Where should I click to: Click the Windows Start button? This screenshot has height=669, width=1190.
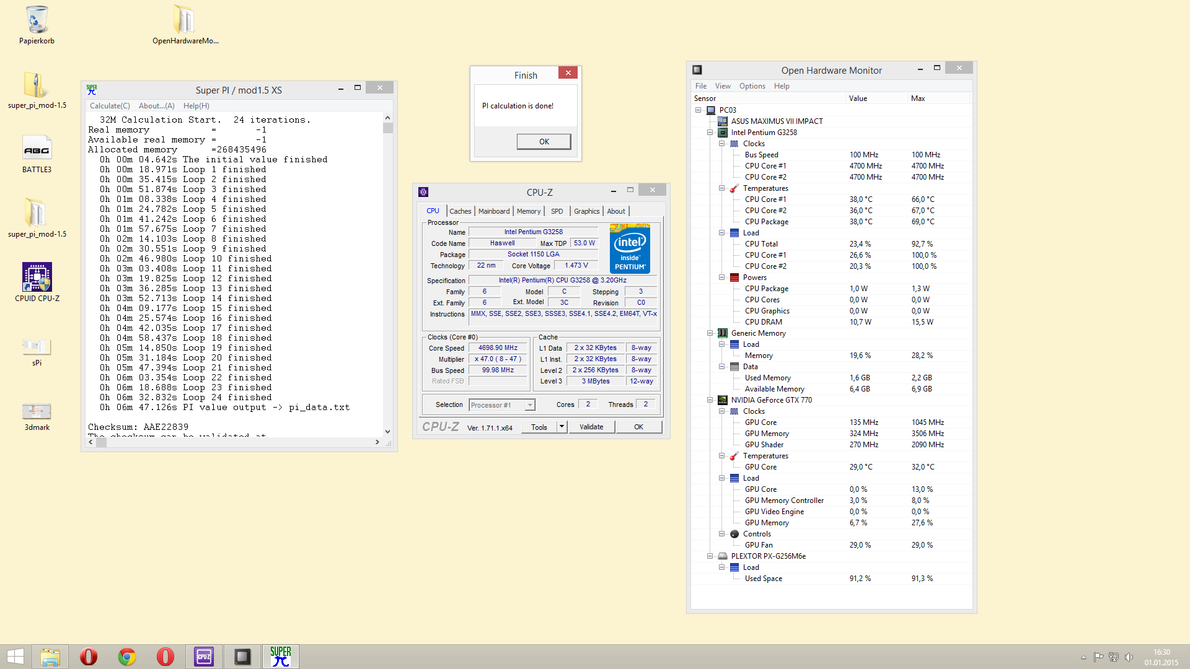click(15, 657)
